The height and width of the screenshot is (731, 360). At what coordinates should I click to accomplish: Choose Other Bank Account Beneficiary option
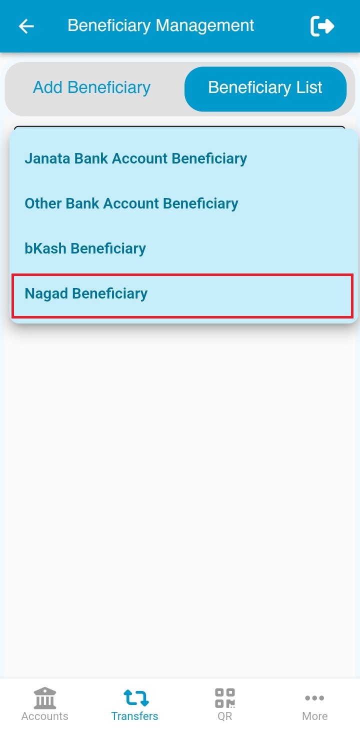click(x=131, y=203)
